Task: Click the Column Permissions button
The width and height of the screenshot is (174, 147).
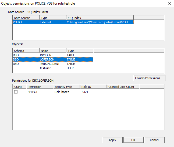Action: point(149,78)
